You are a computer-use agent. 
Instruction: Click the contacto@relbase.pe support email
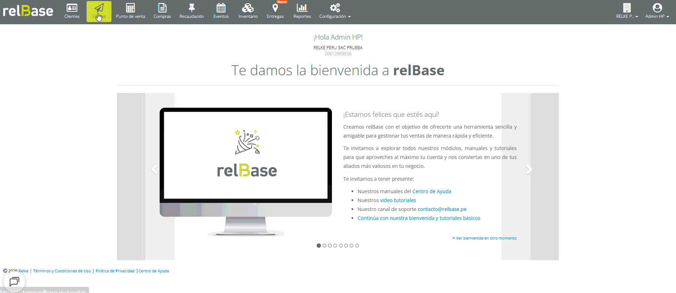(442, 209)
